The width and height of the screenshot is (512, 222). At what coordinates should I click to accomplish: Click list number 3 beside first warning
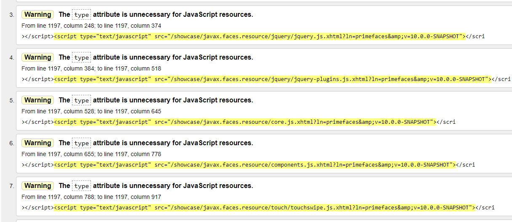point(11,15)
